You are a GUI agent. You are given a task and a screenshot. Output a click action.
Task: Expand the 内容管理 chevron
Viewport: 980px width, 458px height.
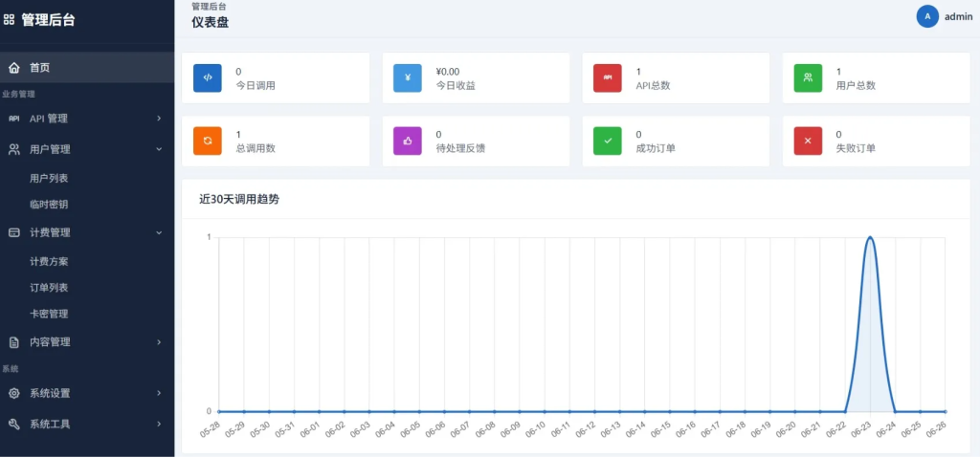point(160,342)
